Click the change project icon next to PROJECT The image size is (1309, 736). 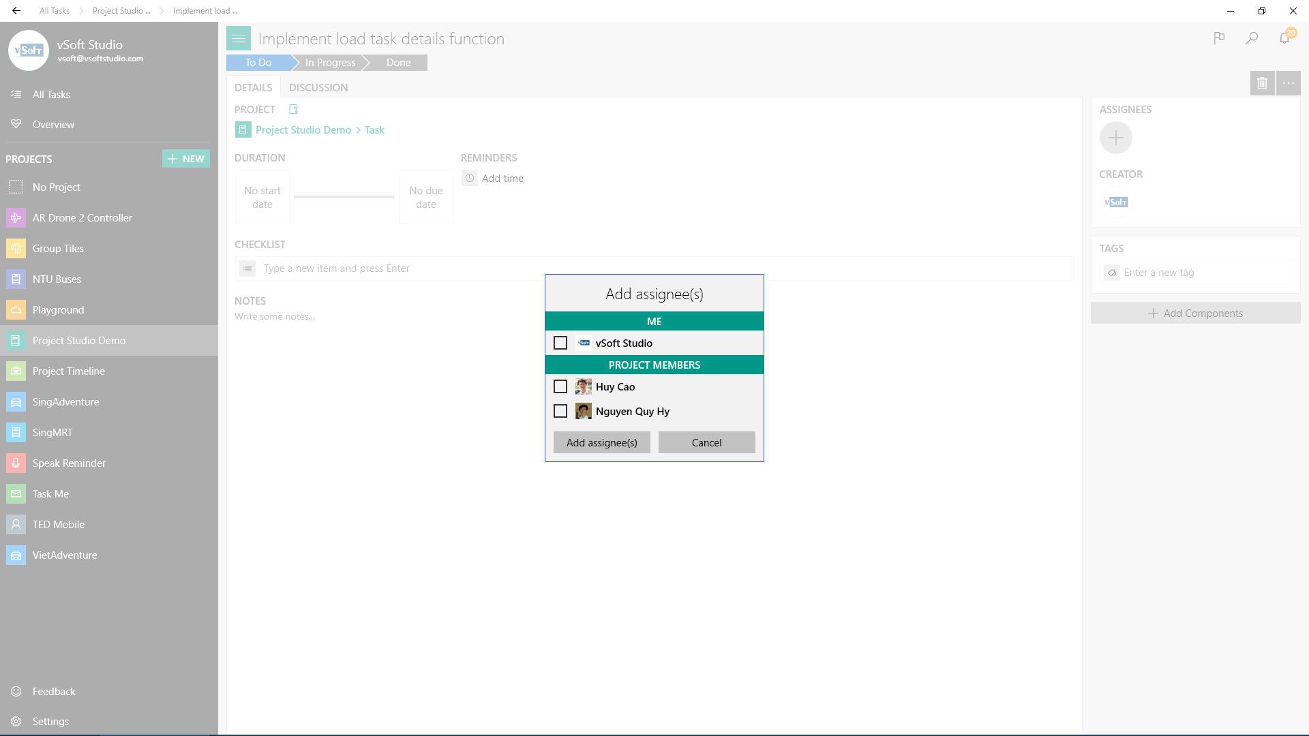[x=293, y=109]
